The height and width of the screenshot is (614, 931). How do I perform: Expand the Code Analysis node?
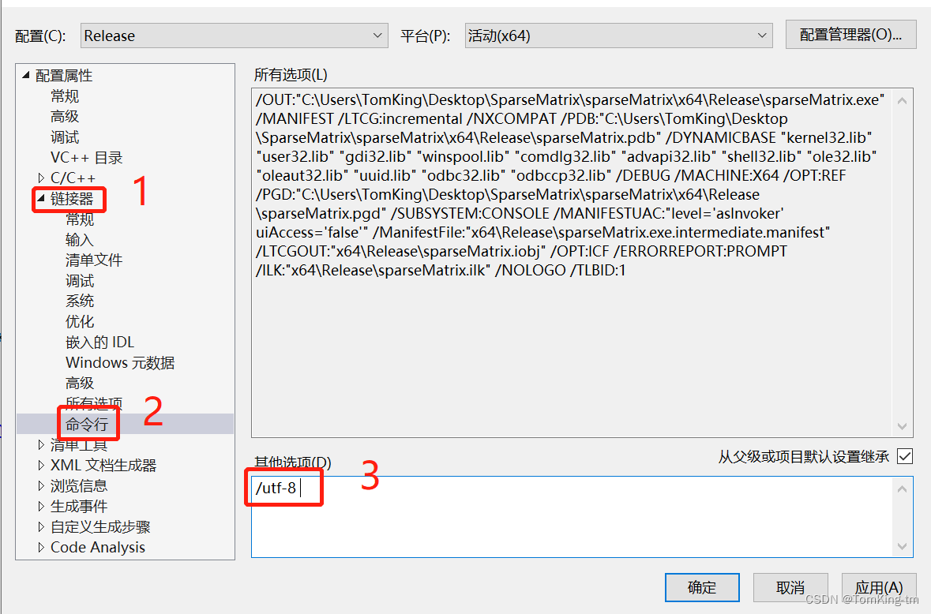click(x=41, y=547)
